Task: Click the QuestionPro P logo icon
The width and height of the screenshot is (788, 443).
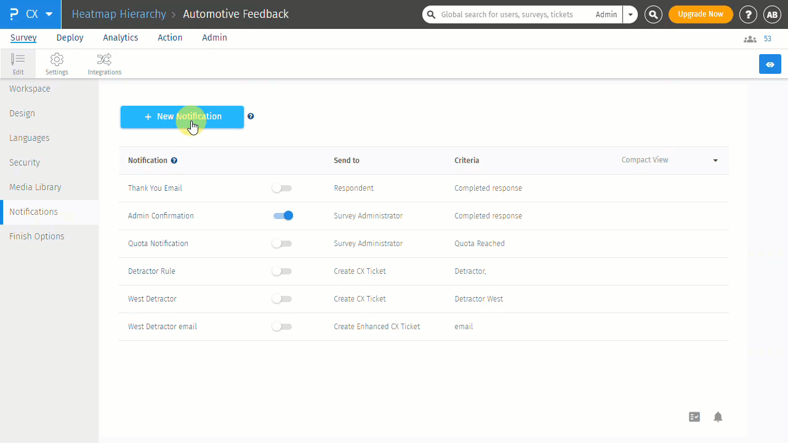Action: (x=14, y=14)
